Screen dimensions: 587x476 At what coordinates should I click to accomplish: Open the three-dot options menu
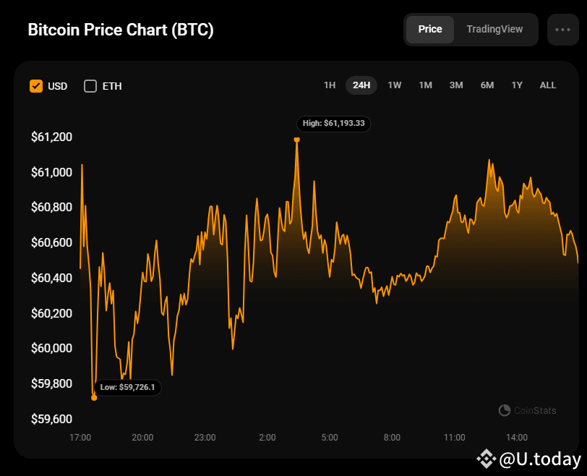[x=562, y=30]
